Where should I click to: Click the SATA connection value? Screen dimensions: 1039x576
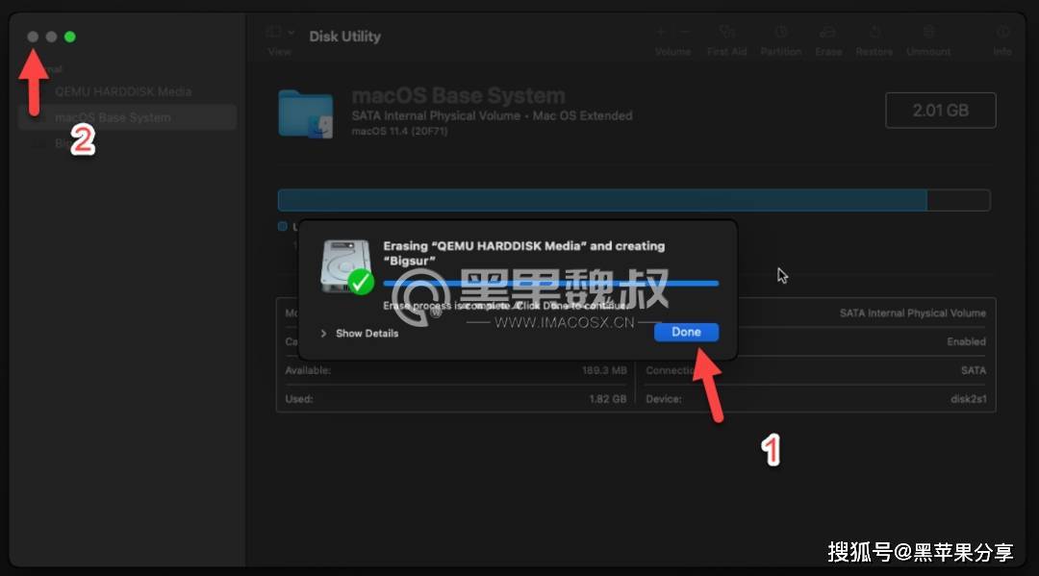[974, 370]
